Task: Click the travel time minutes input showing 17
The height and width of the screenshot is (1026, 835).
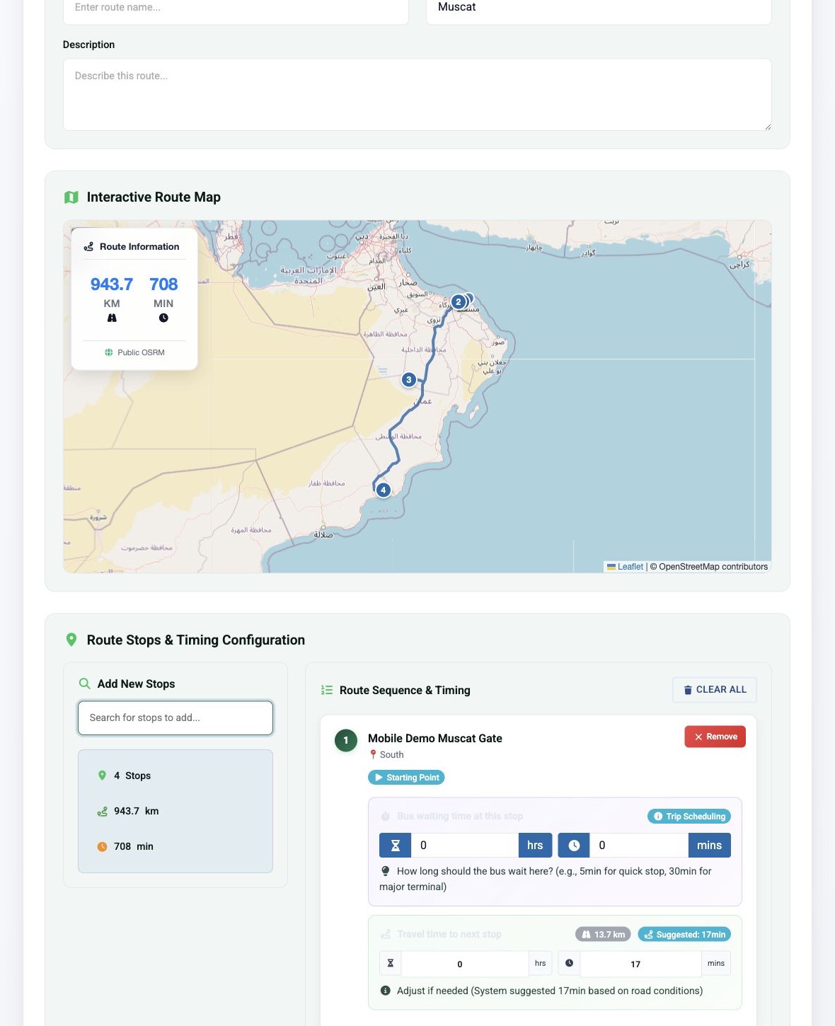Action: [x=640, y=964]
